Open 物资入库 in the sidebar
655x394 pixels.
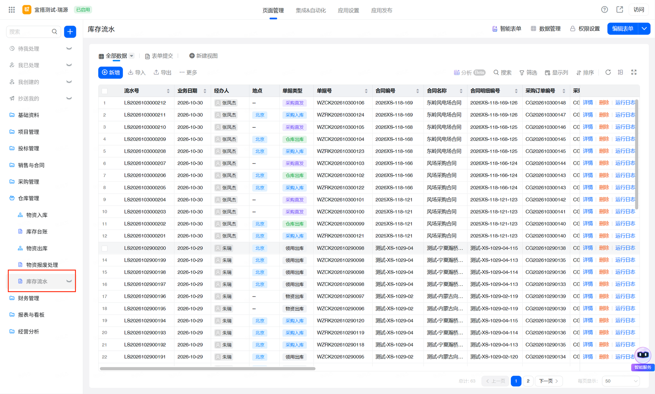point(37,215)
